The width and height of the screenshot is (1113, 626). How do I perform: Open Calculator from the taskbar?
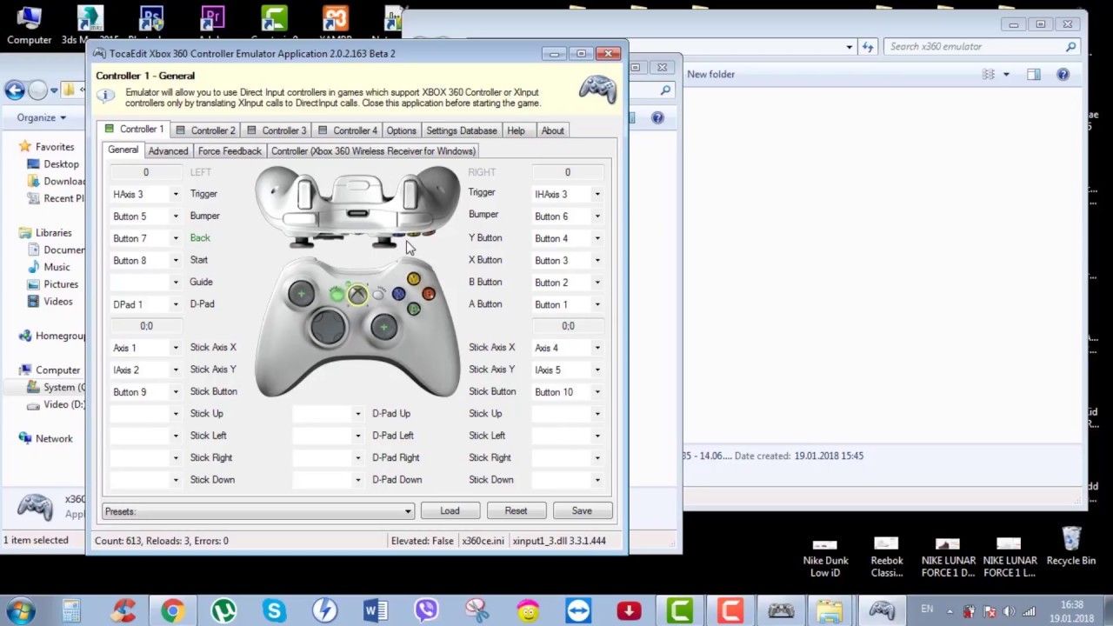71,611
